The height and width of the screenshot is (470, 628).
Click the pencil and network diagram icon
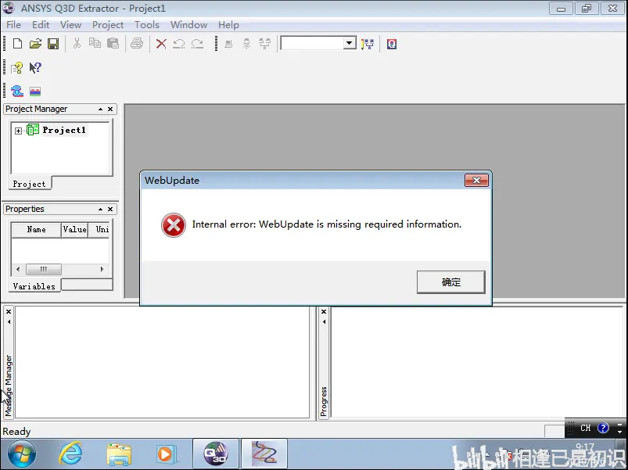tap(368, 44)
